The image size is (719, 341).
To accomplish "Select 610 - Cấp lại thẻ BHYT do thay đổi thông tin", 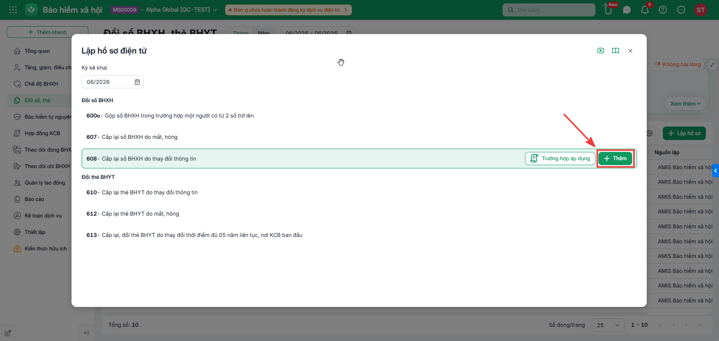I will (359, 192).
